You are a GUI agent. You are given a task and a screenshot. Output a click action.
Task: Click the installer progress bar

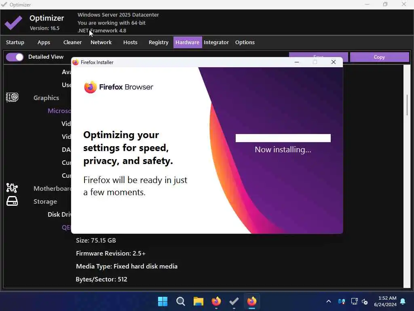click(x=283, y=138)
